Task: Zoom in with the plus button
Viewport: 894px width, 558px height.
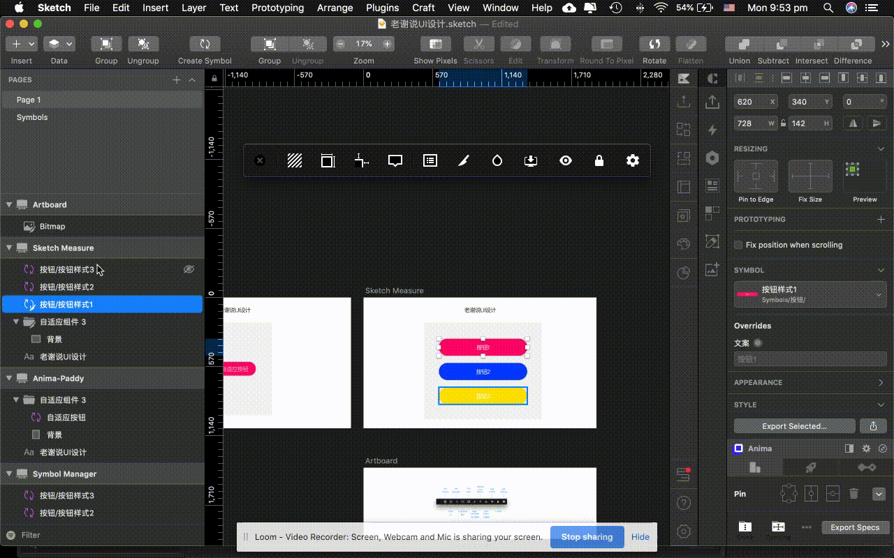Action: (386, 44)
